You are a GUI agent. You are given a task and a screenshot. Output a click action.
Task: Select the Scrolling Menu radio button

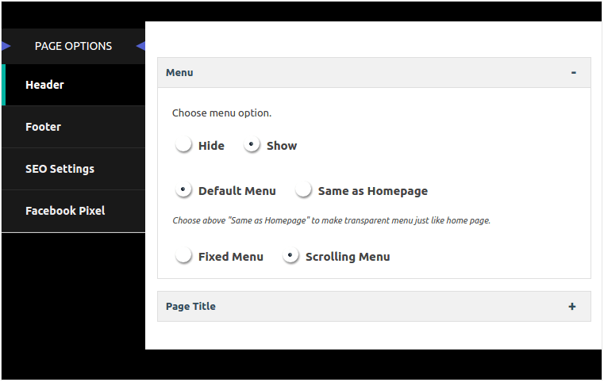[290, 256]
